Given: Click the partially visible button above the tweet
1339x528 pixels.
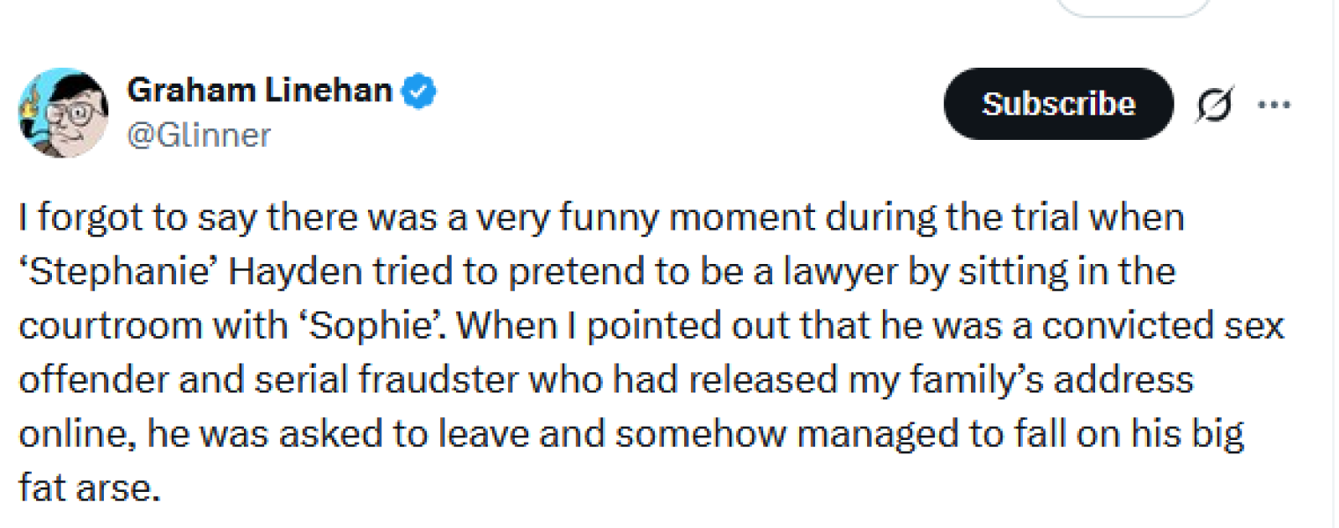Looking at the screenshot, I should click(1134, 7).
